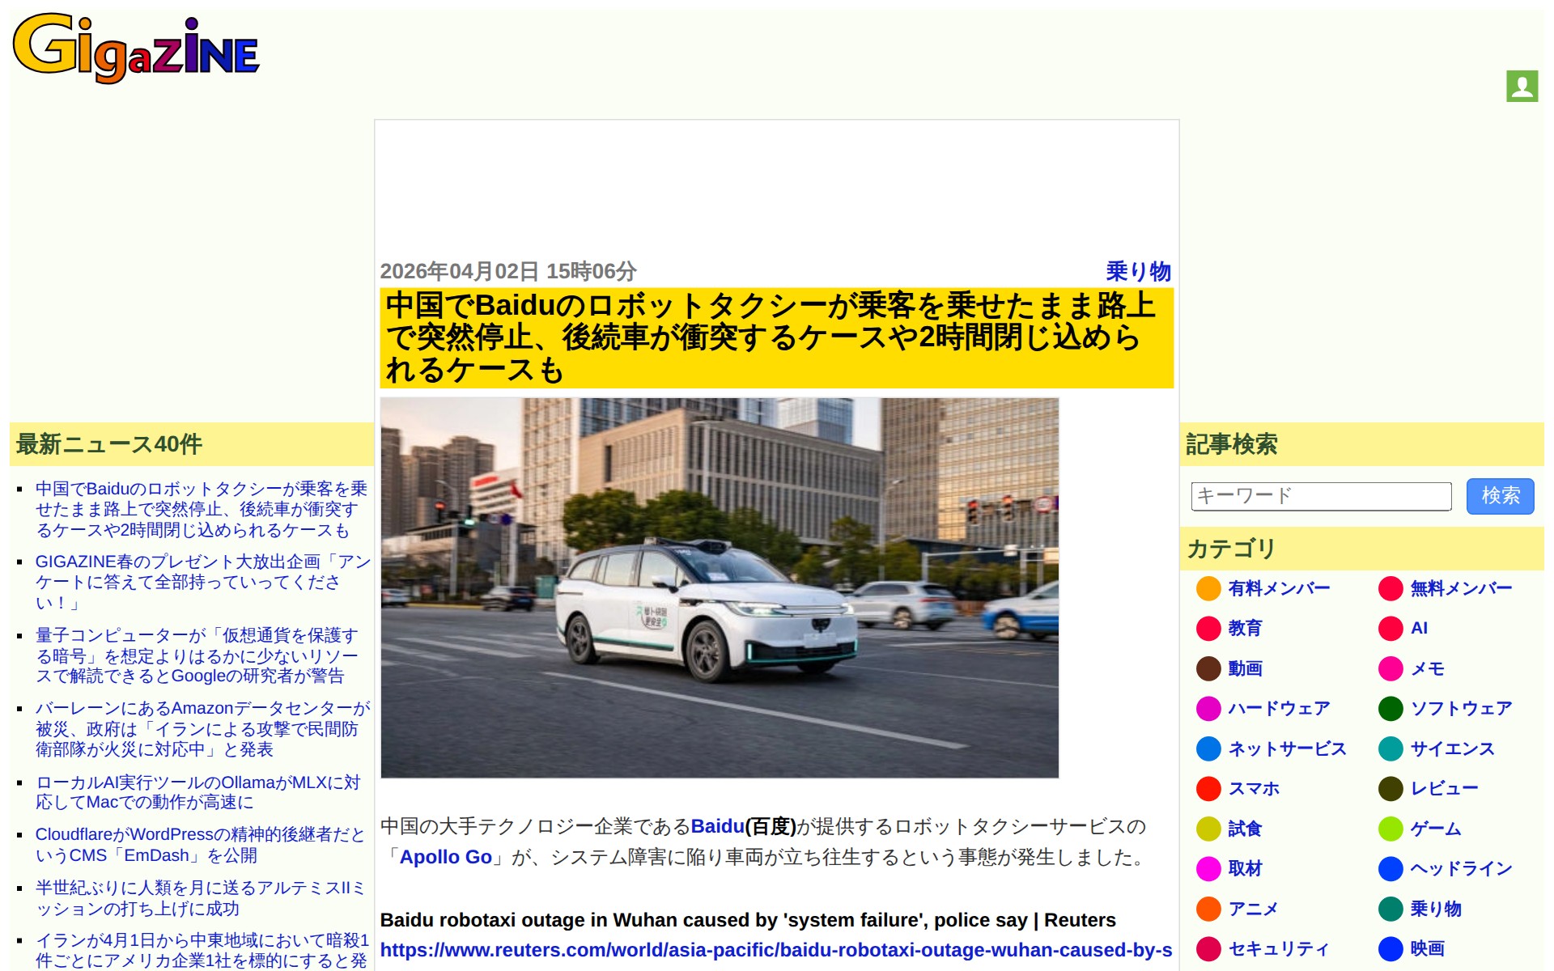Click the red dot beside スマホ
1554x971 pixels.
click(1208, 788)
